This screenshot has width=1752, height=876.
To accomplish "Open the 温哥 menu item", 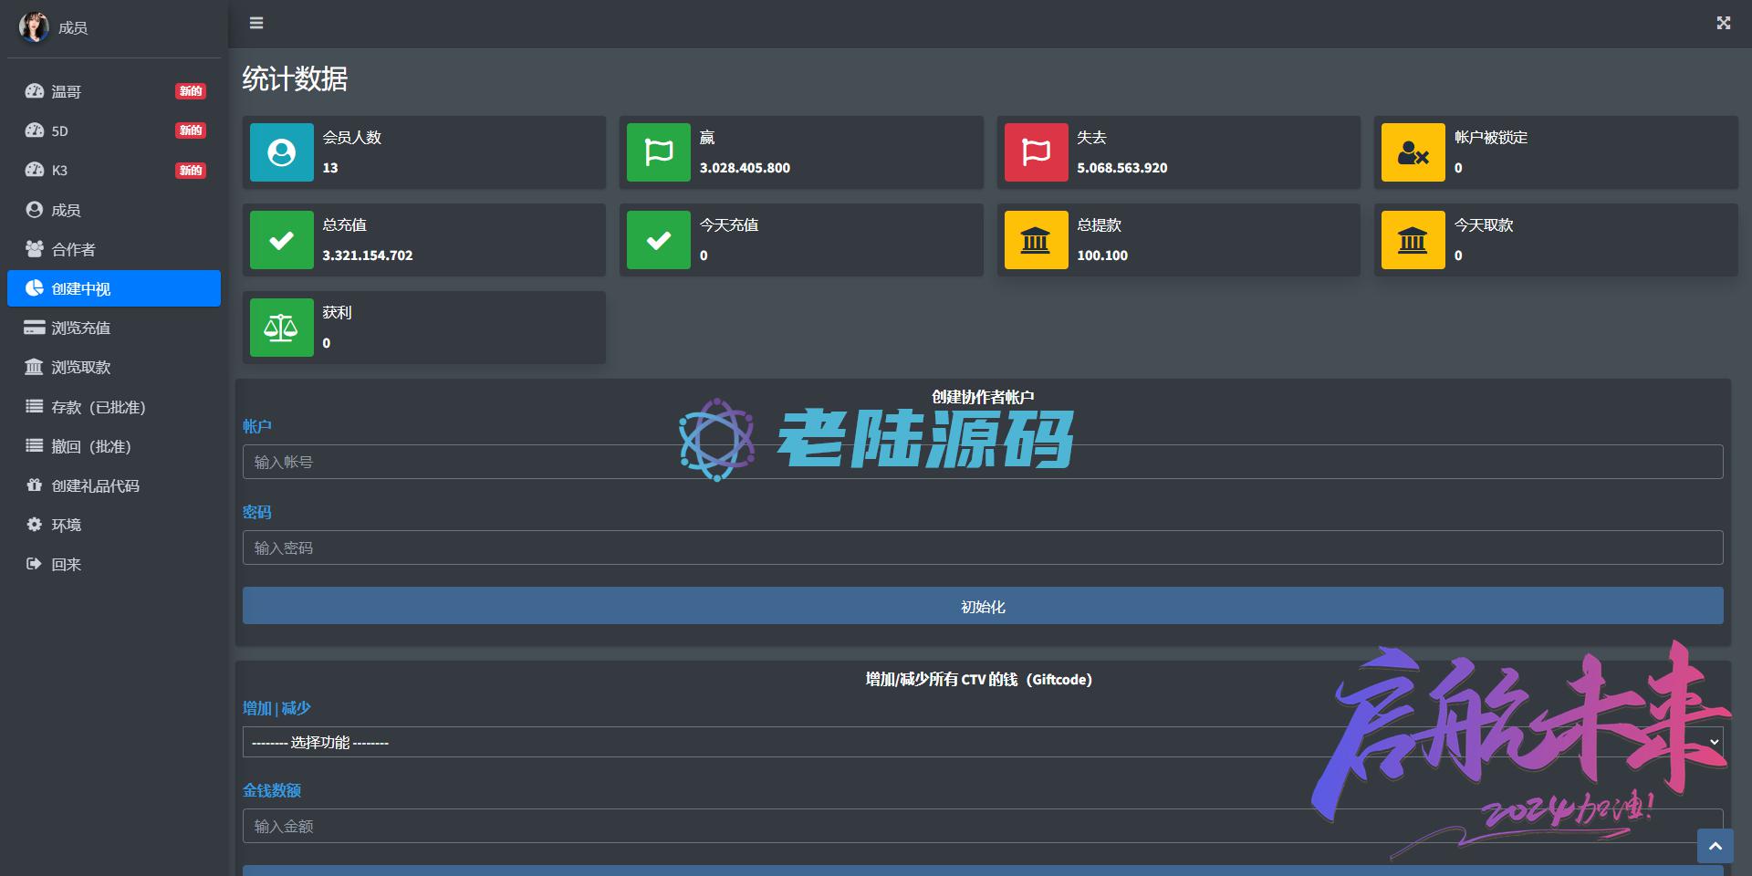I will click(x=114, y=91).
